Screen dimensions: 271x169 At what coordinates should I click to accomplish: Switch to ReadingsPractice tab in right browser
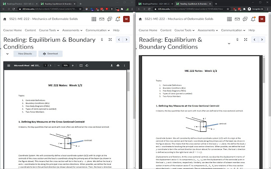click(x=156, y=4)
